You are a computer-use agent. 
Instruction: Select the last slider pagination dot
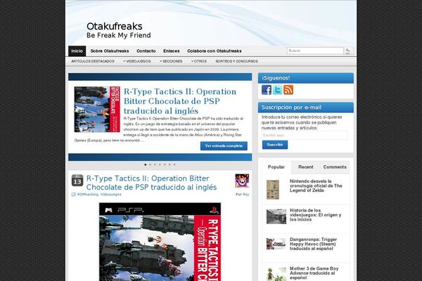[x=174, y=164]
